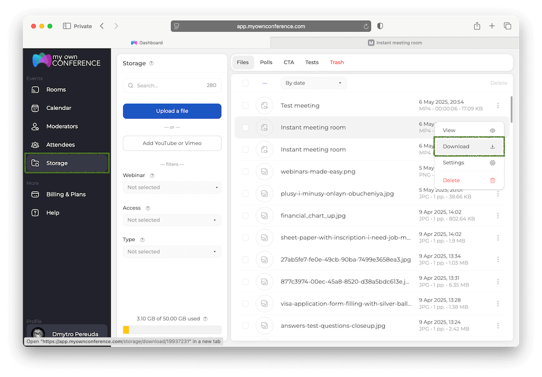Tick checkbox for webinars-made-easy.png
The height and width of the screenshot is (377, 542).
[245, 172]
